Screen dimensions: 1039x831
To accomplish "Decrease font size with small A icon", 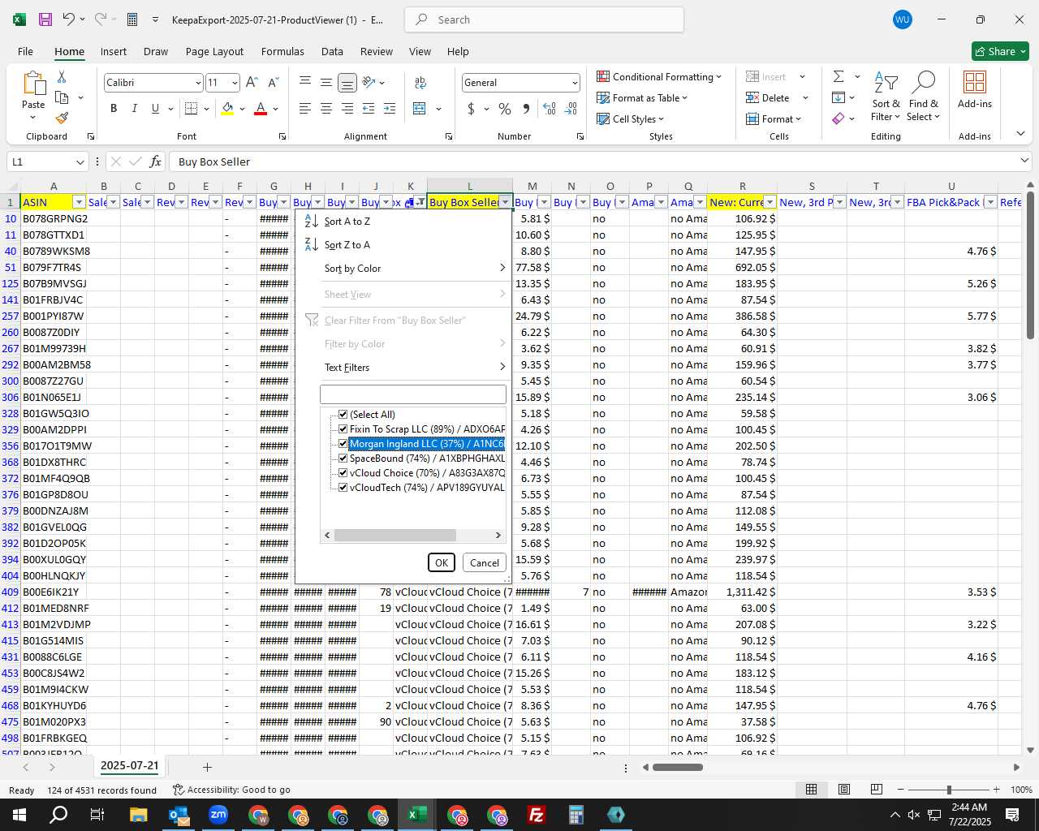I will (x=273, y=82).
